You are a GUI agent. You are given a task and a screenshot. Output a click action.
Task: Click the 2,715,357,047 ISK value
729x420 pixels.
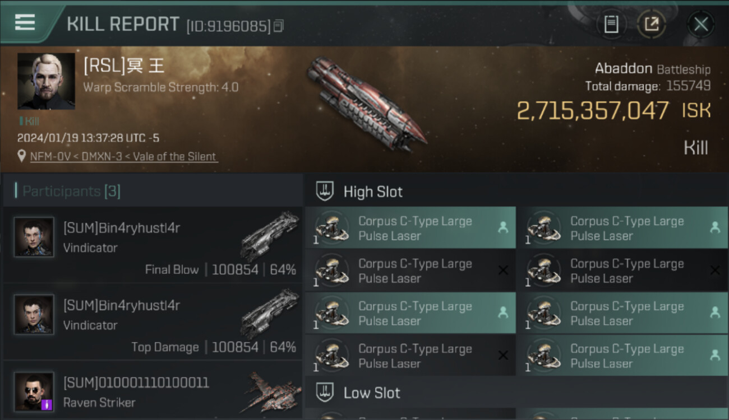(592, 111)
